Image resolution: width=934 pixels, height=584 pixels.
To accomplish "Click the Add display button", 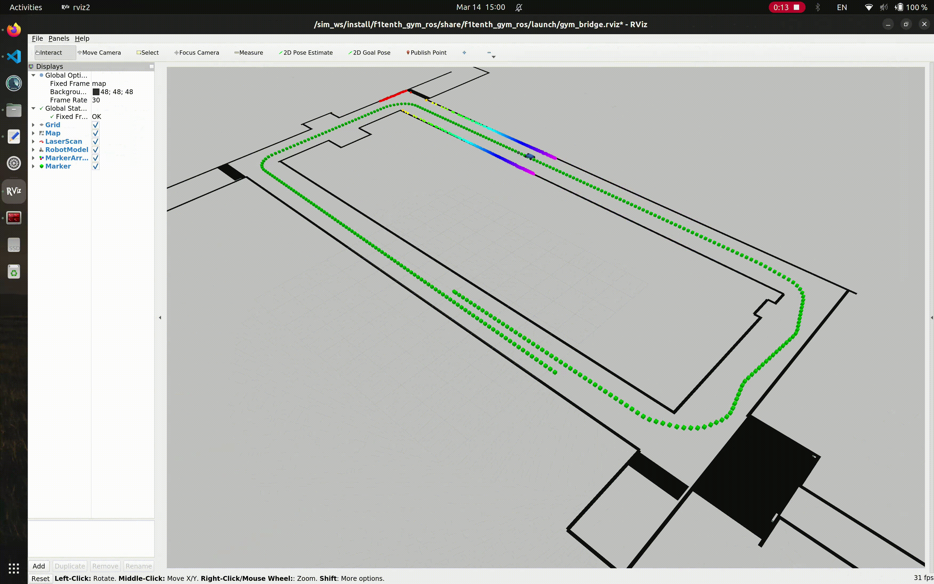I will [39, 566].
